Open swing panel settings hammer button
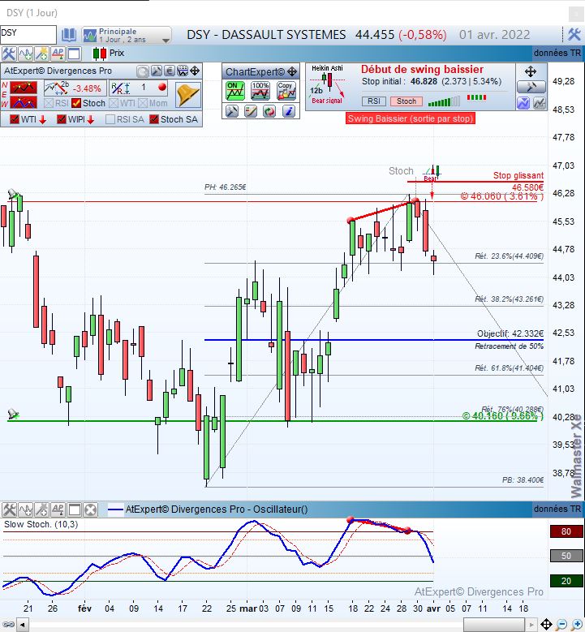The height and width of the screenshot is (632, 585). 531,87
